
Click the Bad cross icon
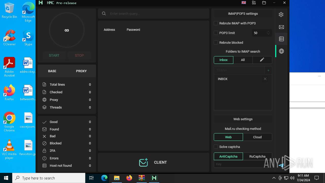44,136
